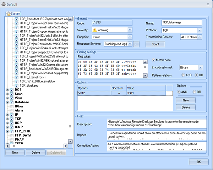Click the left arrow of tree horizontal scrollbar
The height and width of the screenshot is (170, 213).
[x=7, y=146]
